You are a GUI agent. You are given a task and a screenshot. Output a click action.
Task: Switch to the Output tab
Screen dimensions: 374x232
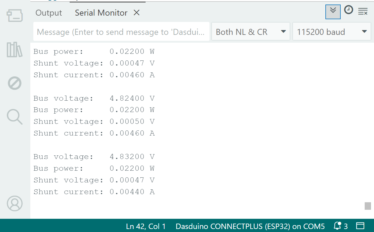coord(49,13)
